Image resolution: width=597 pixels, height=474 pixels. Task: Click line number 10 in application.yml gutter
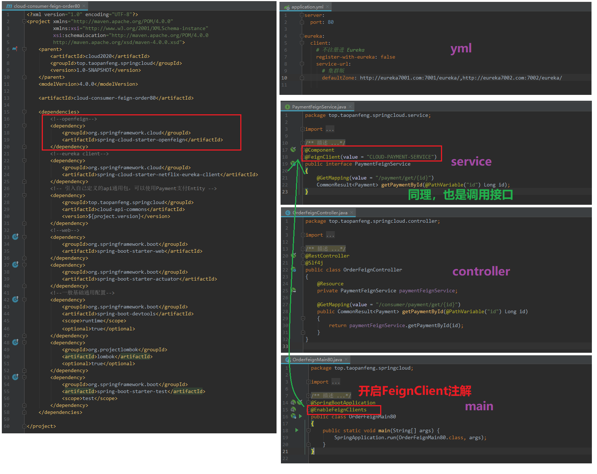tap(284, 78)
